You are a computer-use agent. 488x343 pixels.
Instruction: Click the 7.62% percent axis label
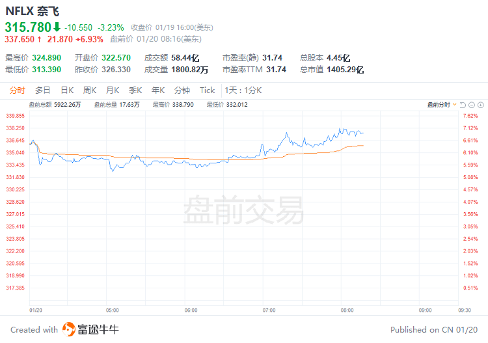(470, 116)
